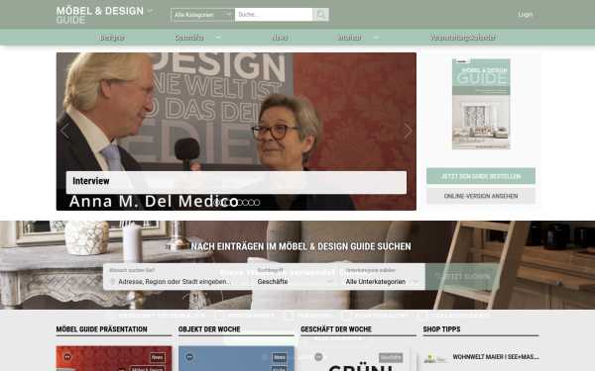595x371 pixels.
Task: Click Alle Akzeptieren cookie button
Action: [x=261, y=338]
